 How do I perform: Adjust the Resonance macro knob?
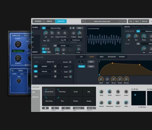click(x=110, y=103)
